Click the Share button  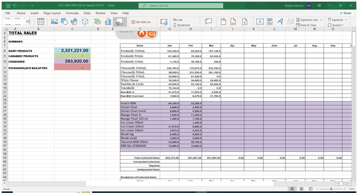pyautogui.click(x=346, y=13)
